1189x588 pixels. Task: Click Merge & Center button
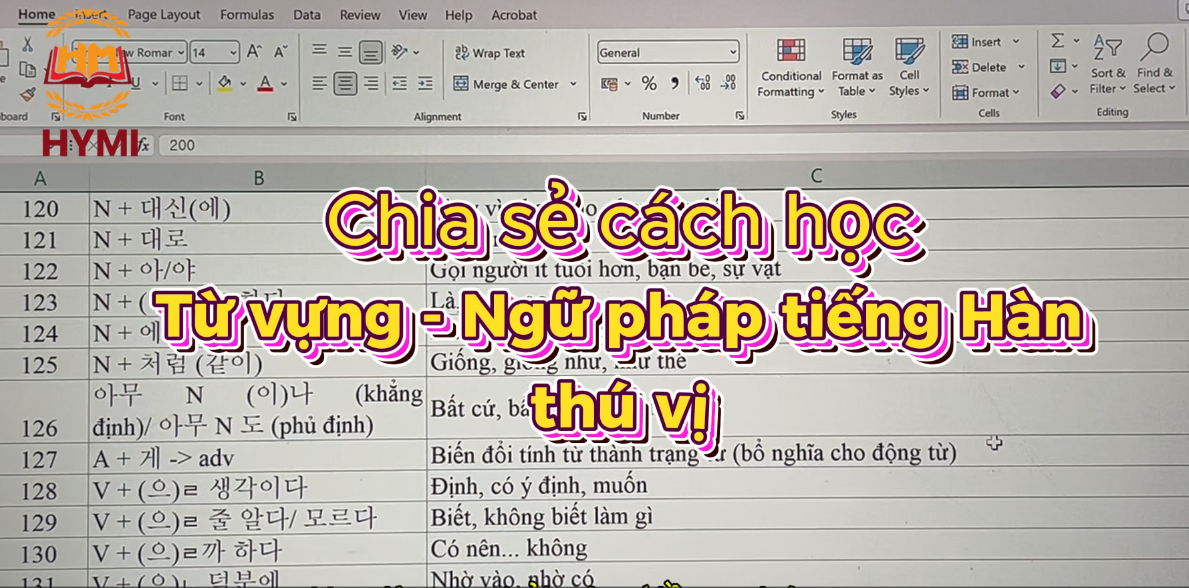pos(505,84)
